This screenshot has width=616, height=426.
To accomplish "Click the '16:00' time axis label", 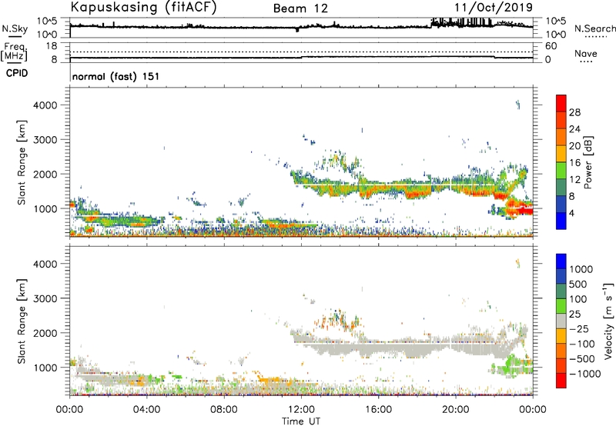I will coord(378,410).
